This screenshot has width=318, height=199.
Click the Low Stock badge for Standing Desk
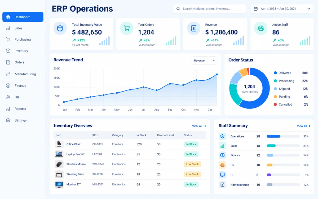point(192,174)
